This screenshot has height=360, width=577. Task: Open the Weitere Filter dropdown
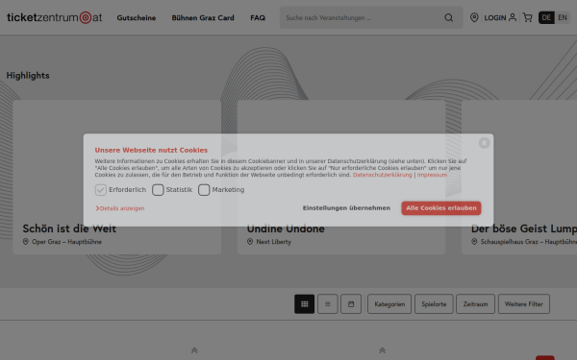524,303
